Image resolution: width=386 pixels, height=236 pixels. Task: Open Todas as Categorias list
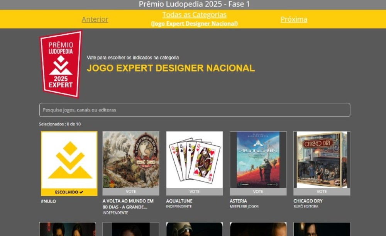194,15
